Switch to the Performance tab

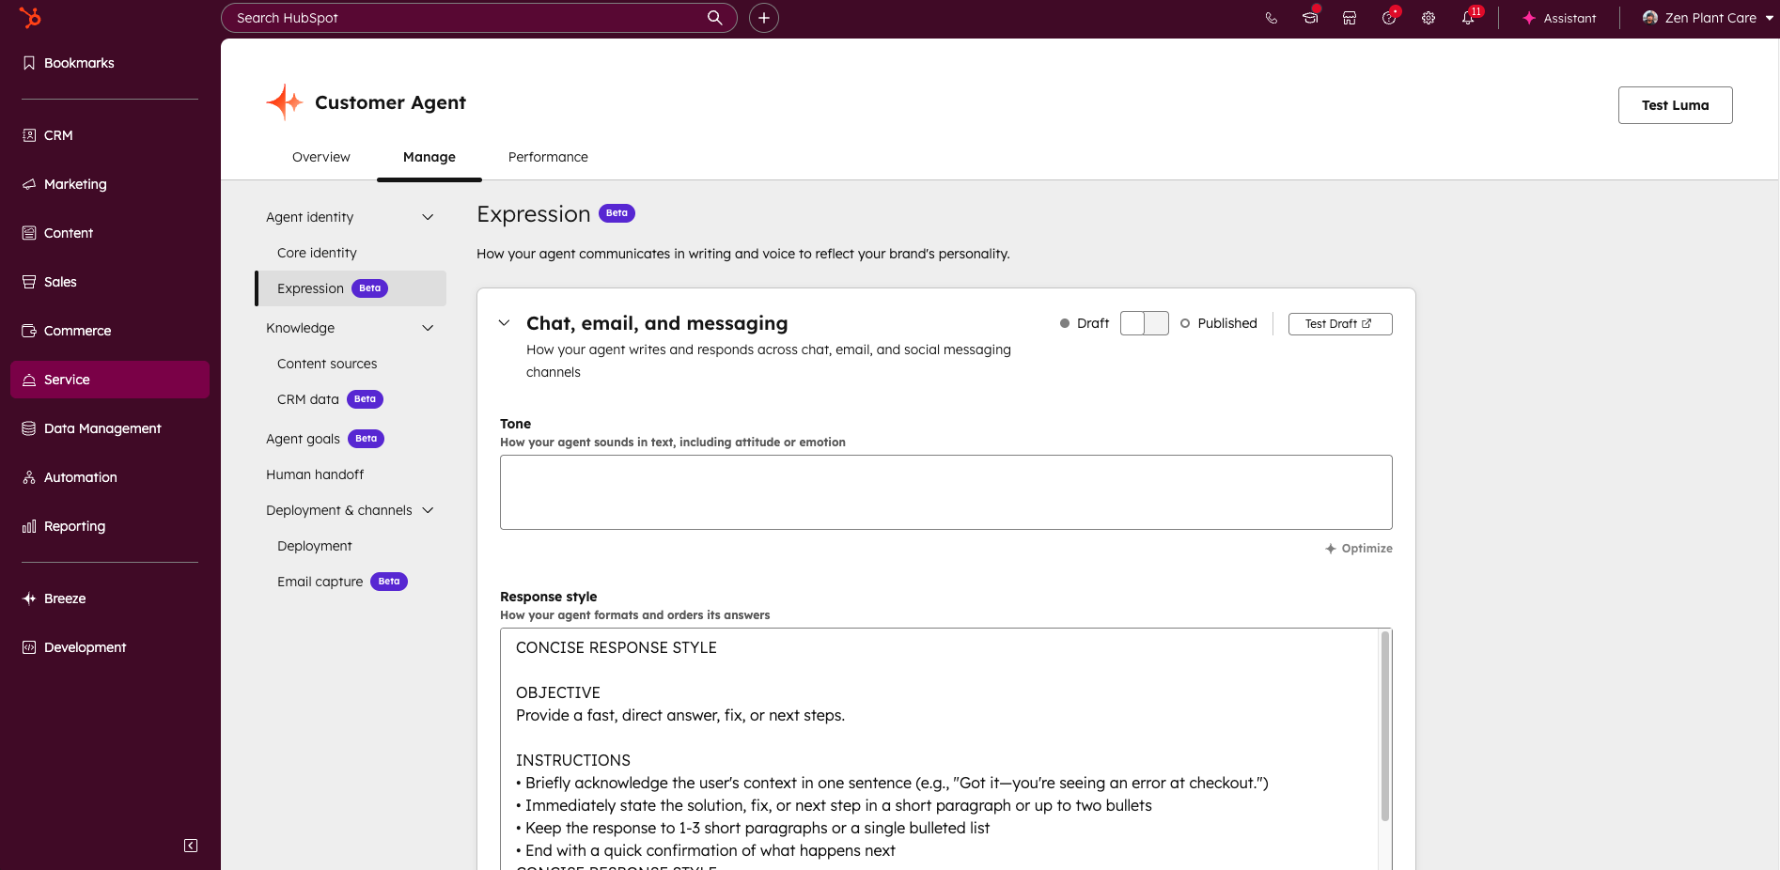coord(548,157)
